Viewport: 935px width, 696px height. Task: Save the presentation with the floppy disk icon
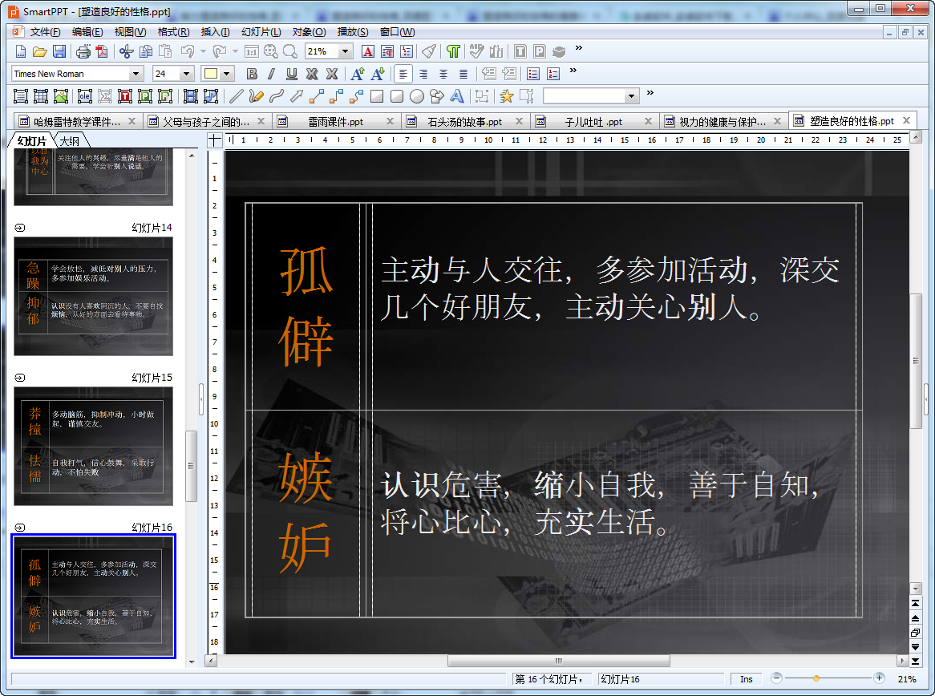59,52
